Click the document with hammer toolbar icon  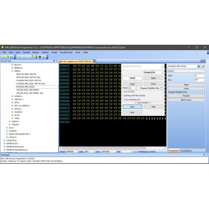coord(36,57)
